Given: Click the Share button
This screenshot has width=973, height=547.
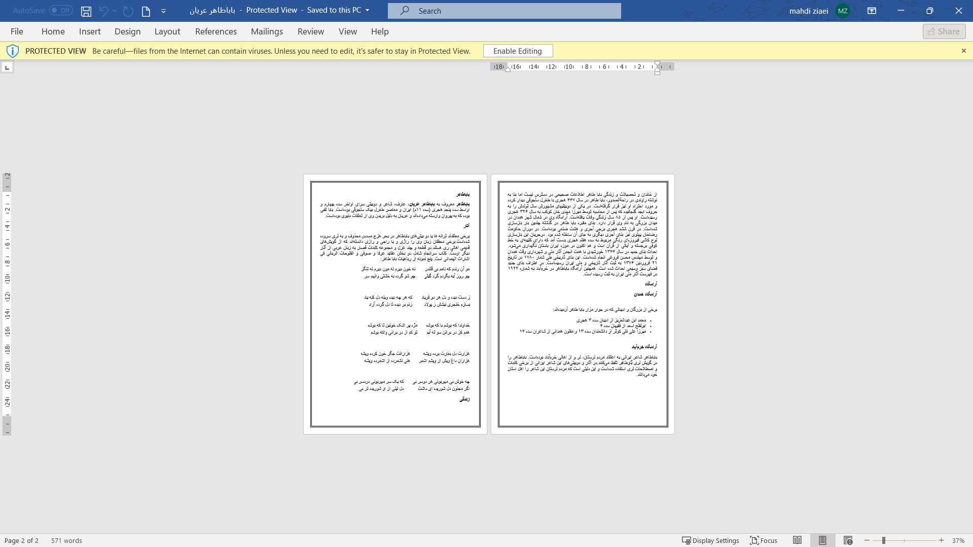Looking at the screenshot, I should point(944,31).
